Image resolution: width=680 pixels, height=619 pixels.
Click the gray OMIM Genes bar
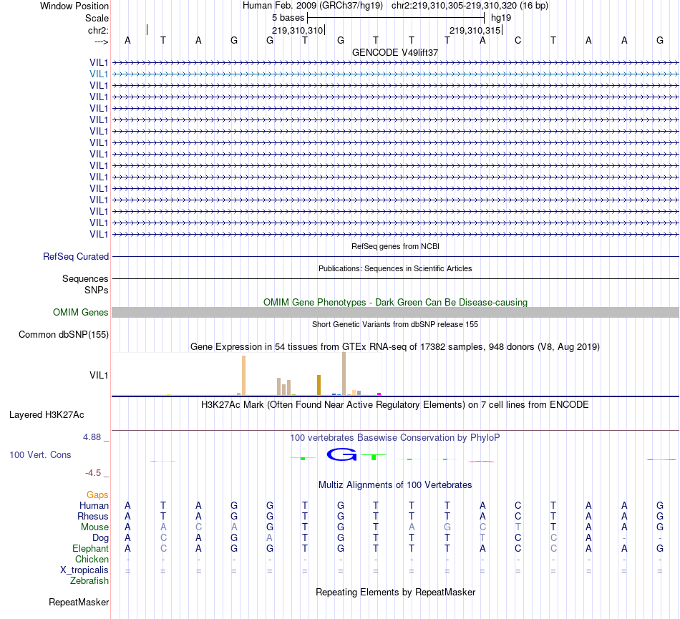[x=396, y=313]
